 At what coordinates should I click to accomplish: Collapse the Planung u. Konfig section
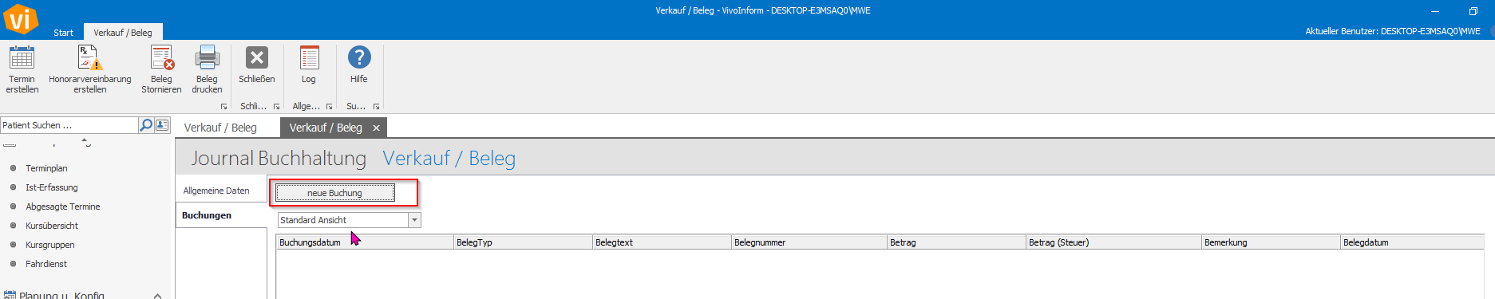[x=157, y=295]
